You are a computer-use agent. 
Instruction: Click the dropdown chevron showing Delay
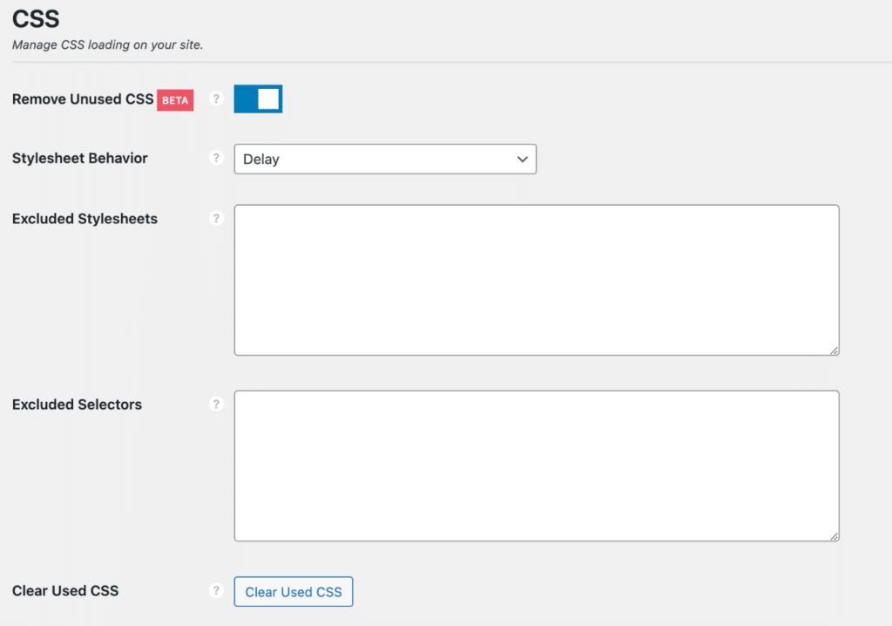tap(522, 159)
